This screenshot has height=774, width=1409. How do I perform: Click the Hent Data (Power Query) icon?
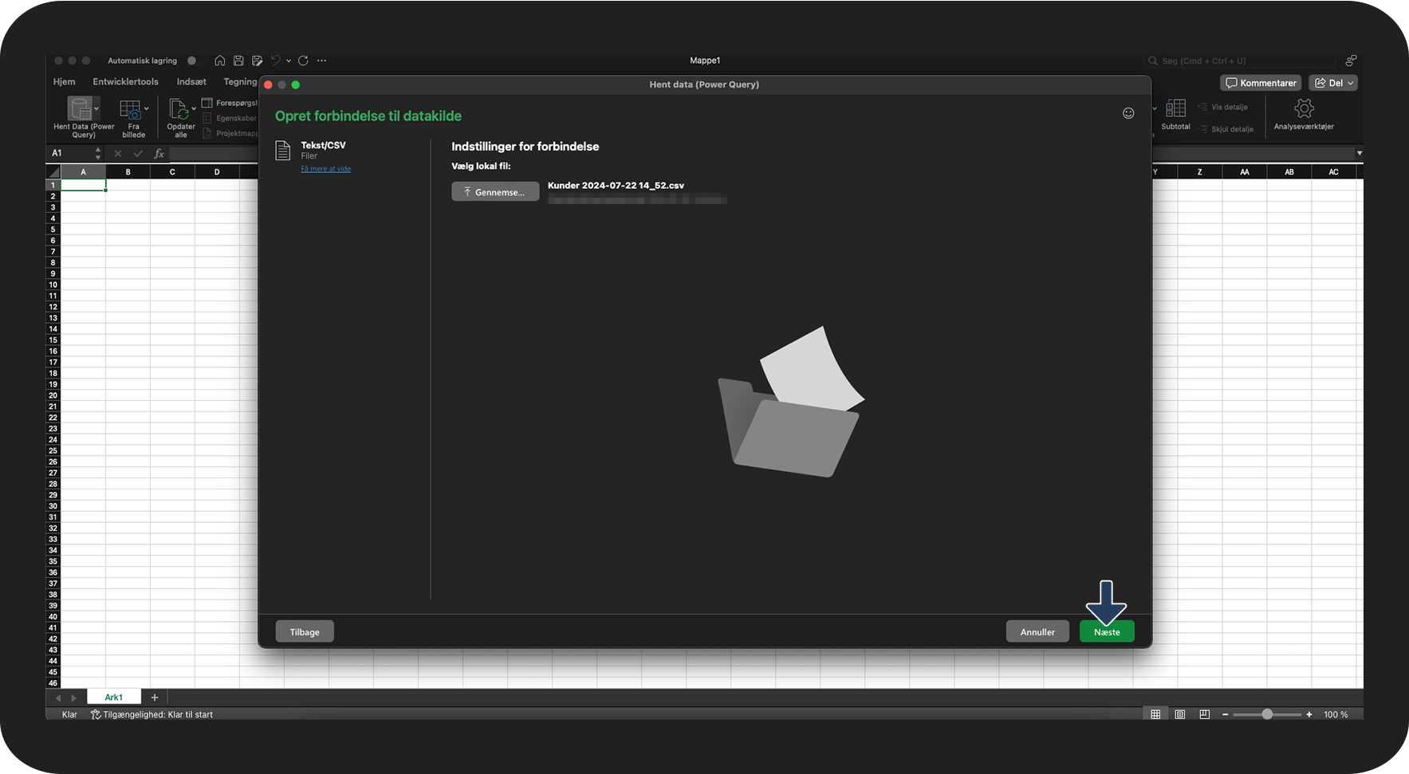(80, 108)
